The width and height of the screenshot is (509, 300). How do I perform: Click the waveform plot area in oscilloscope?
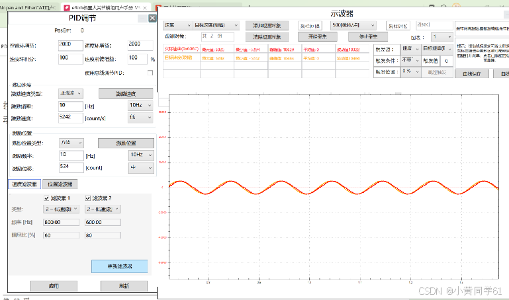coord(334,186)
